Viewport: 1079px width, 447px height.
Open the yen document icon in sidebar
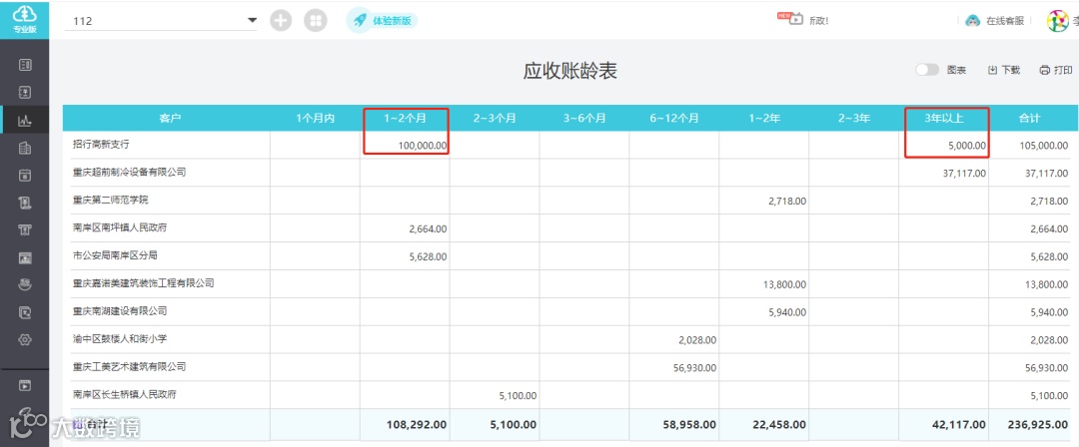pos(25,92)
